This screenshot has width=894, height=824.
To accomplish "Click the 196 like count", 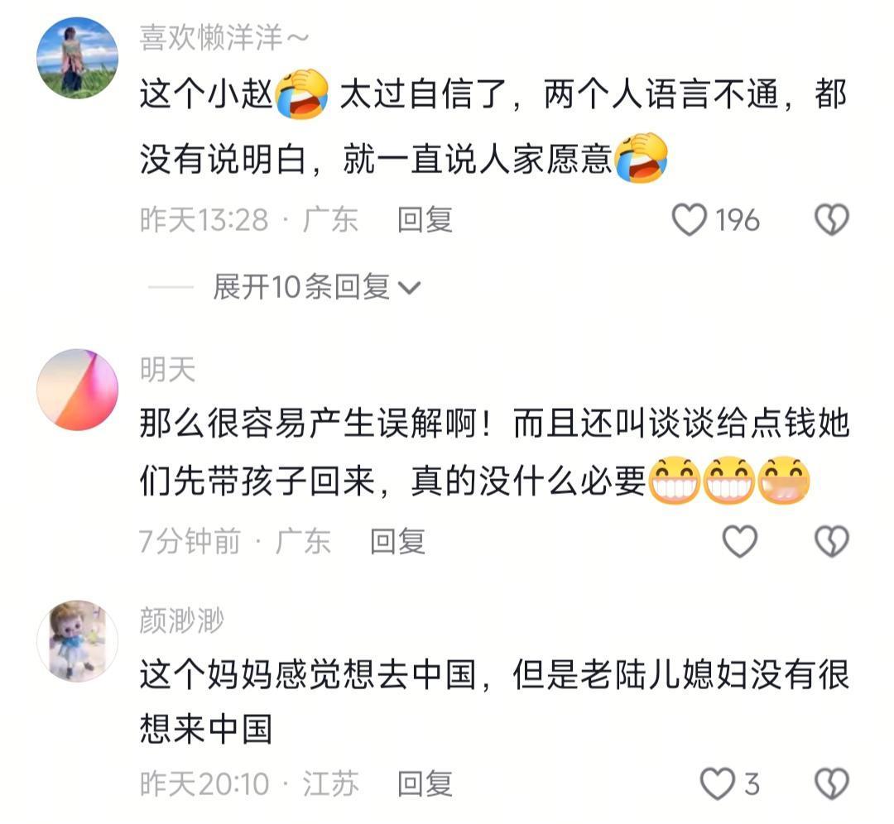I will tap(738, 221).
